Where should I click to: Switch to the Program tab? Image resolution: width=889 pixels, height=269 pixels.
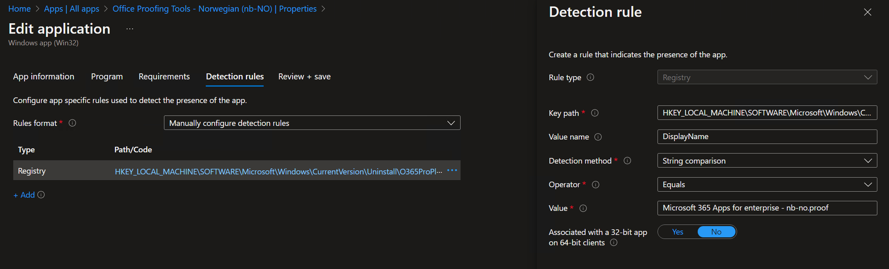(x=107, y=77)
